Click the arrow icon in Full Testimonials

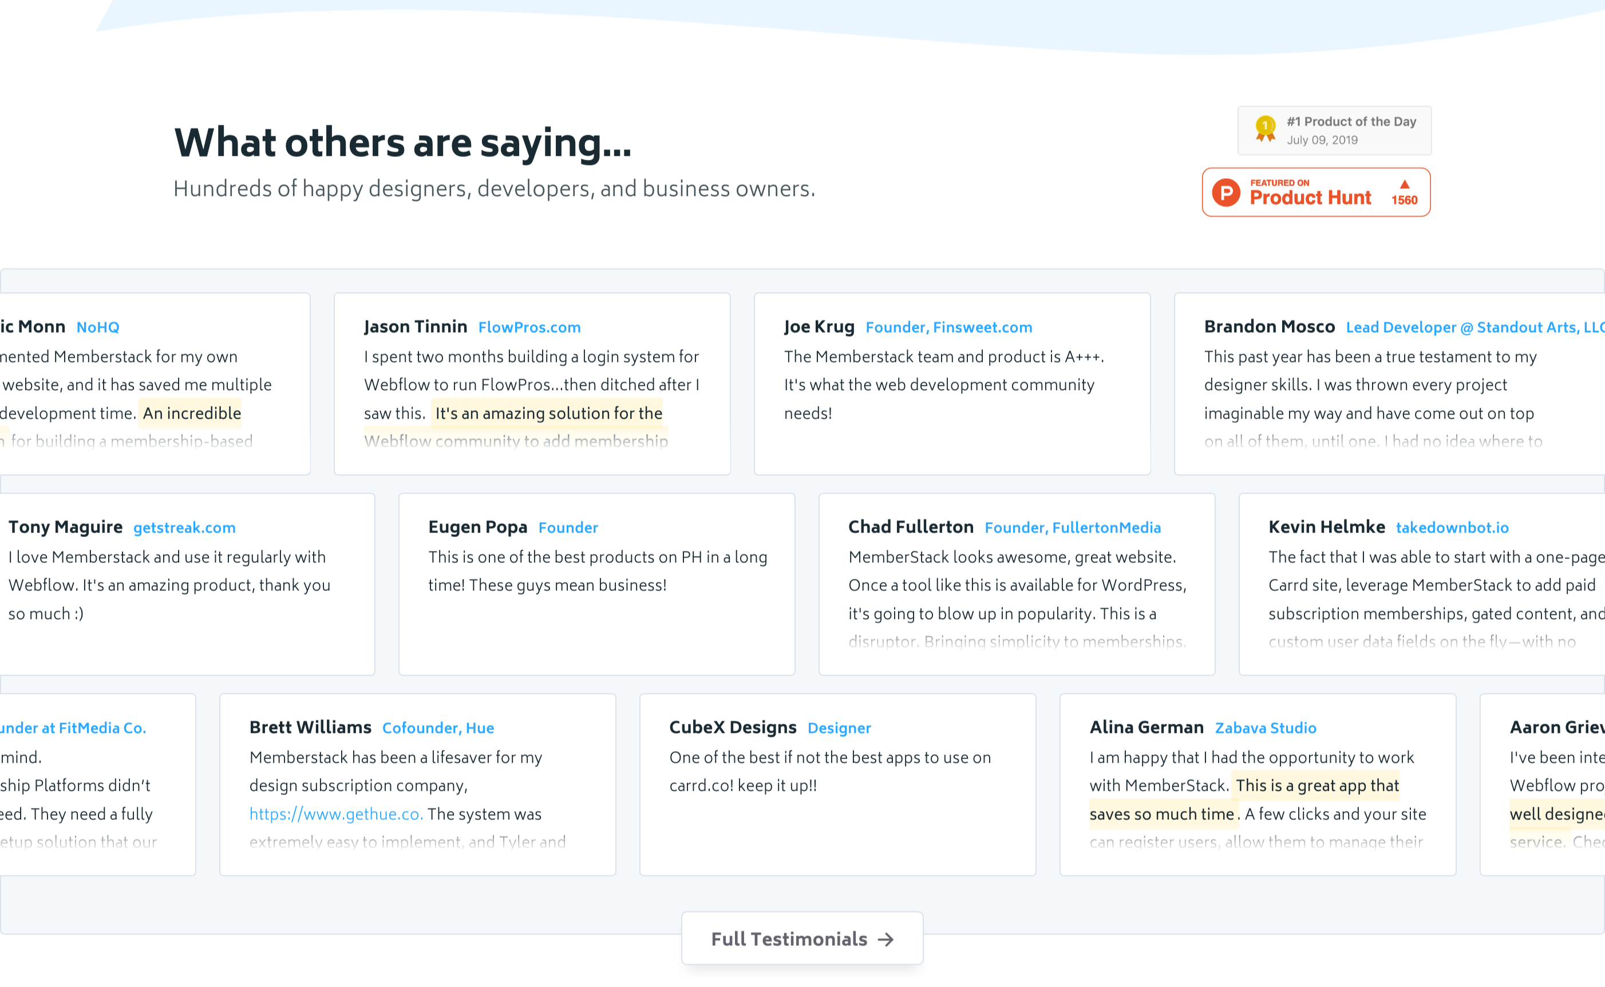[885, 939]
